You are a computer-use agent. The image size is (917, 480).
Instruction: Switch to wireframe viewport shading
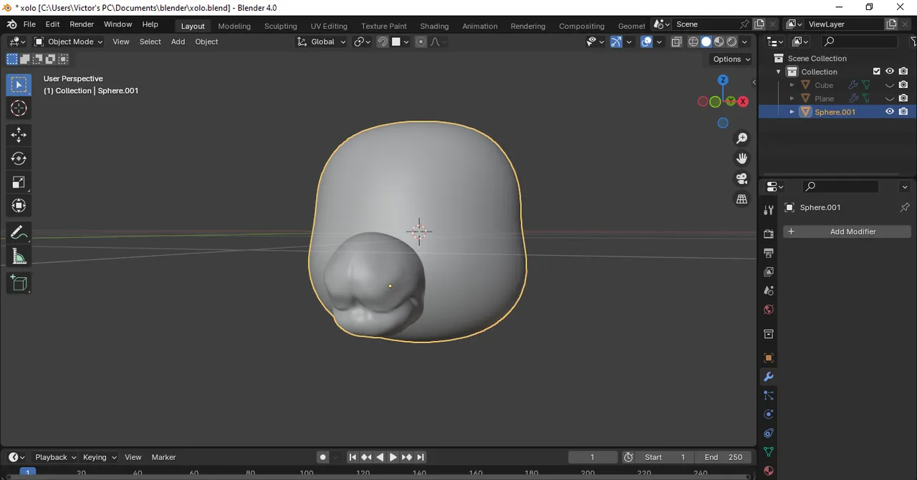pos(693,42)
